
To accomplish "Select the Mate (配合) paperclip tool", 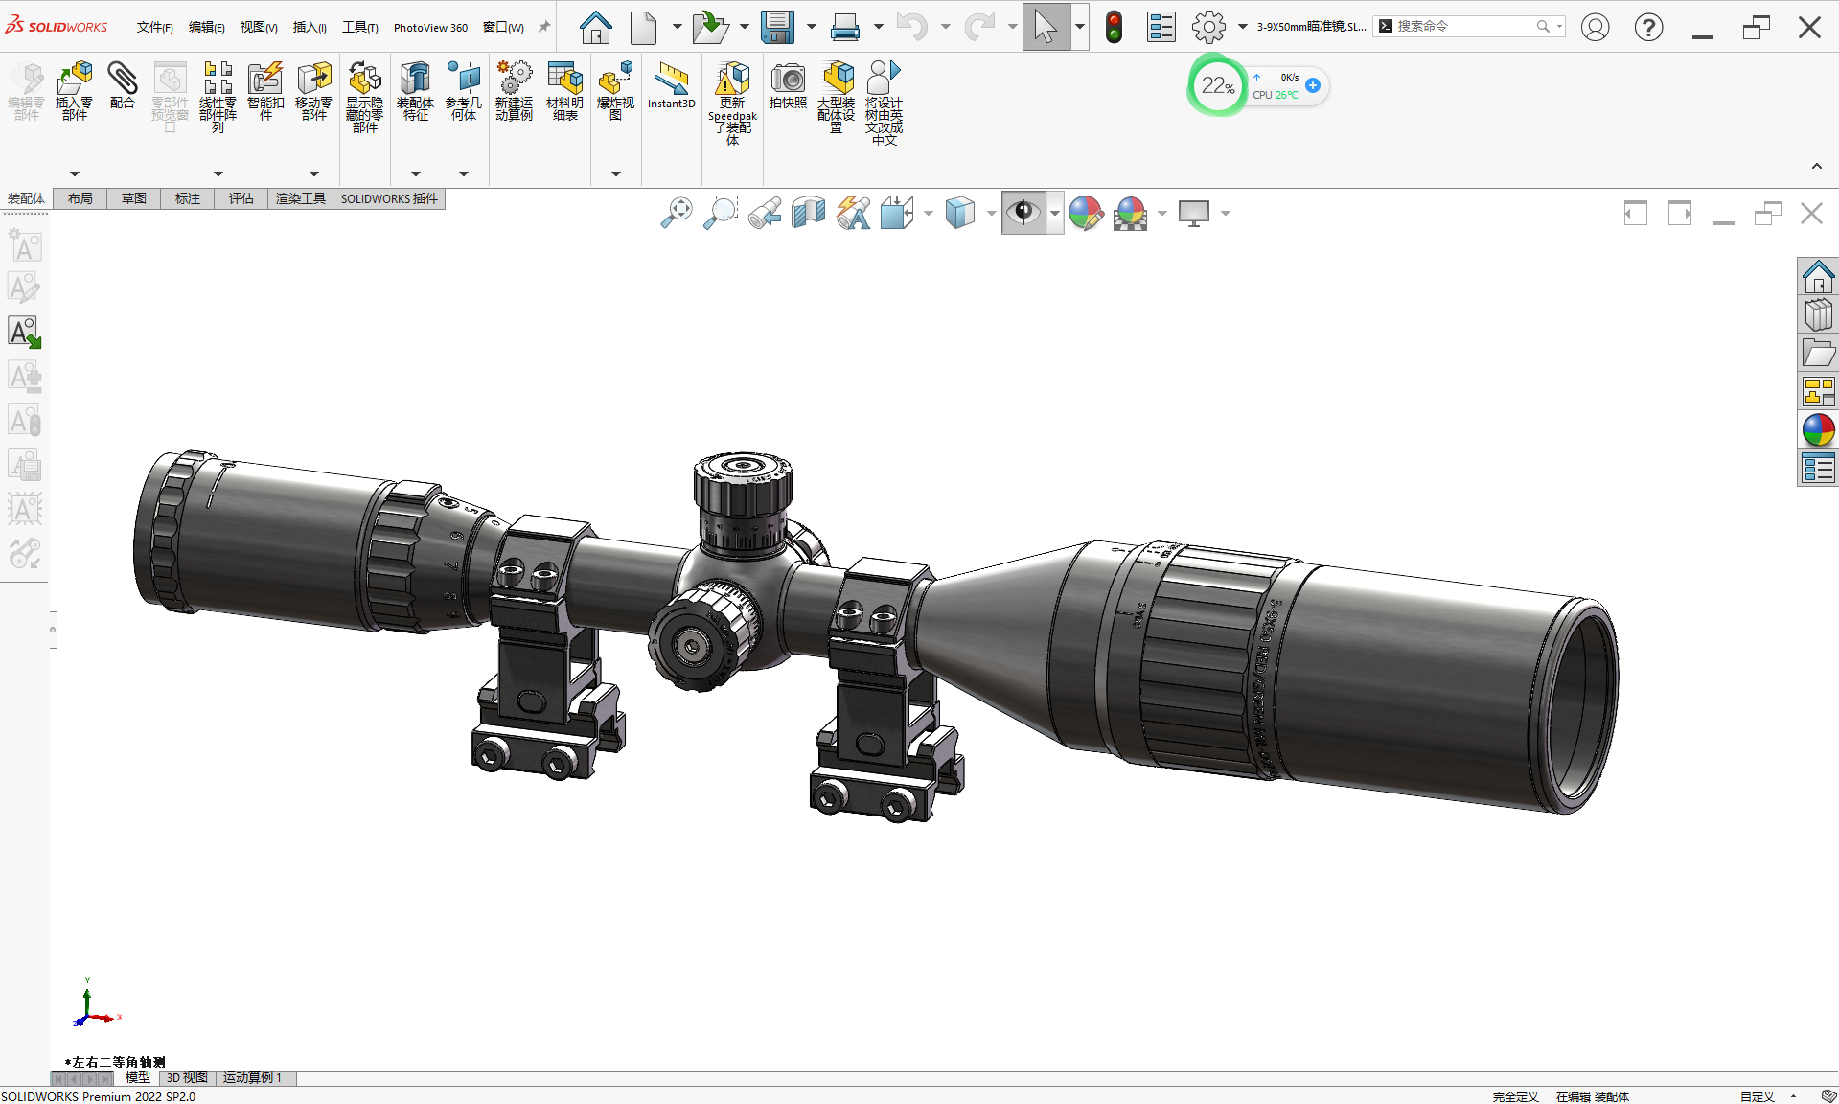I will pyautogui.click(x=123, y=85).
